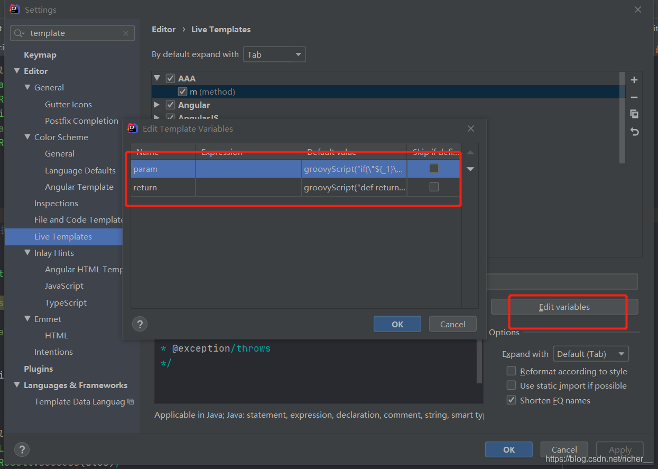Click the Editor breadcrumb link
Viewport: 658px width, 469px height.
click(163, 30)
